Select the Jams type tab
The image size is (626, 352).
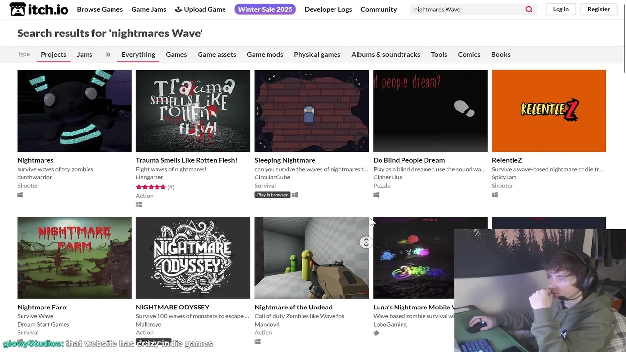(x=85, y=54)
